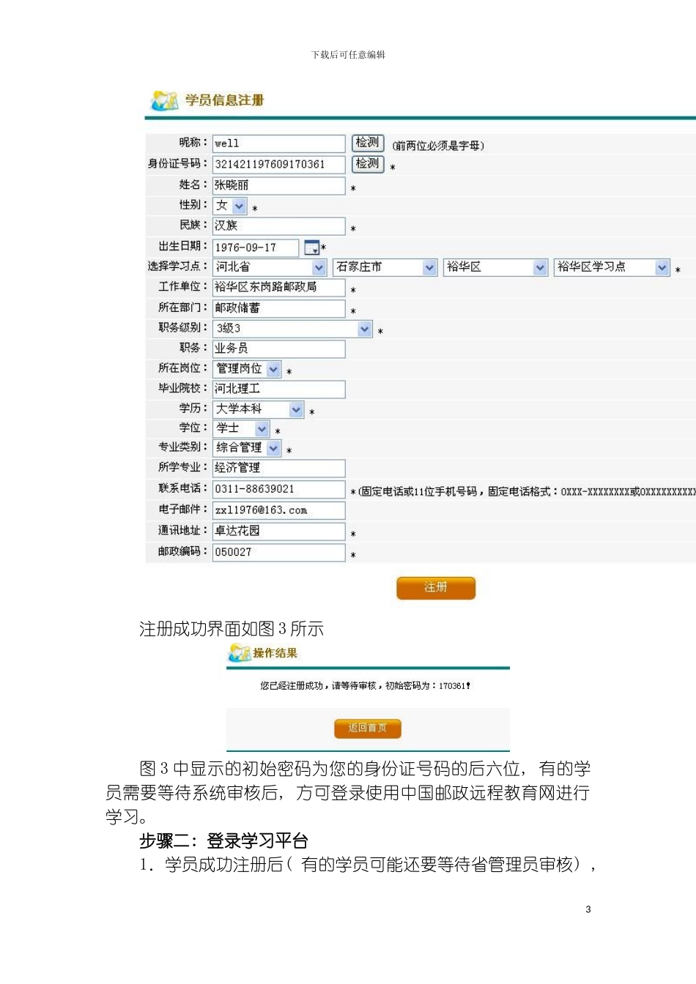Click the 返回首页 button
The image size is (696, 984).
(x=368, y=728)
